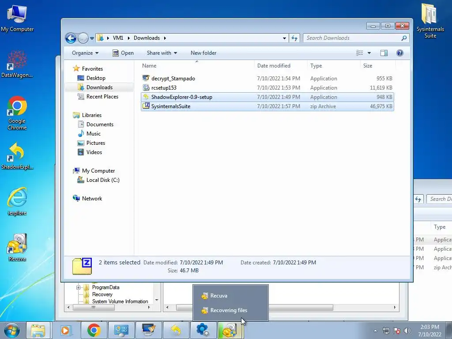Expand the address bar history dropdown
This screenshot has width=452, height=339.
pos(284,38)
